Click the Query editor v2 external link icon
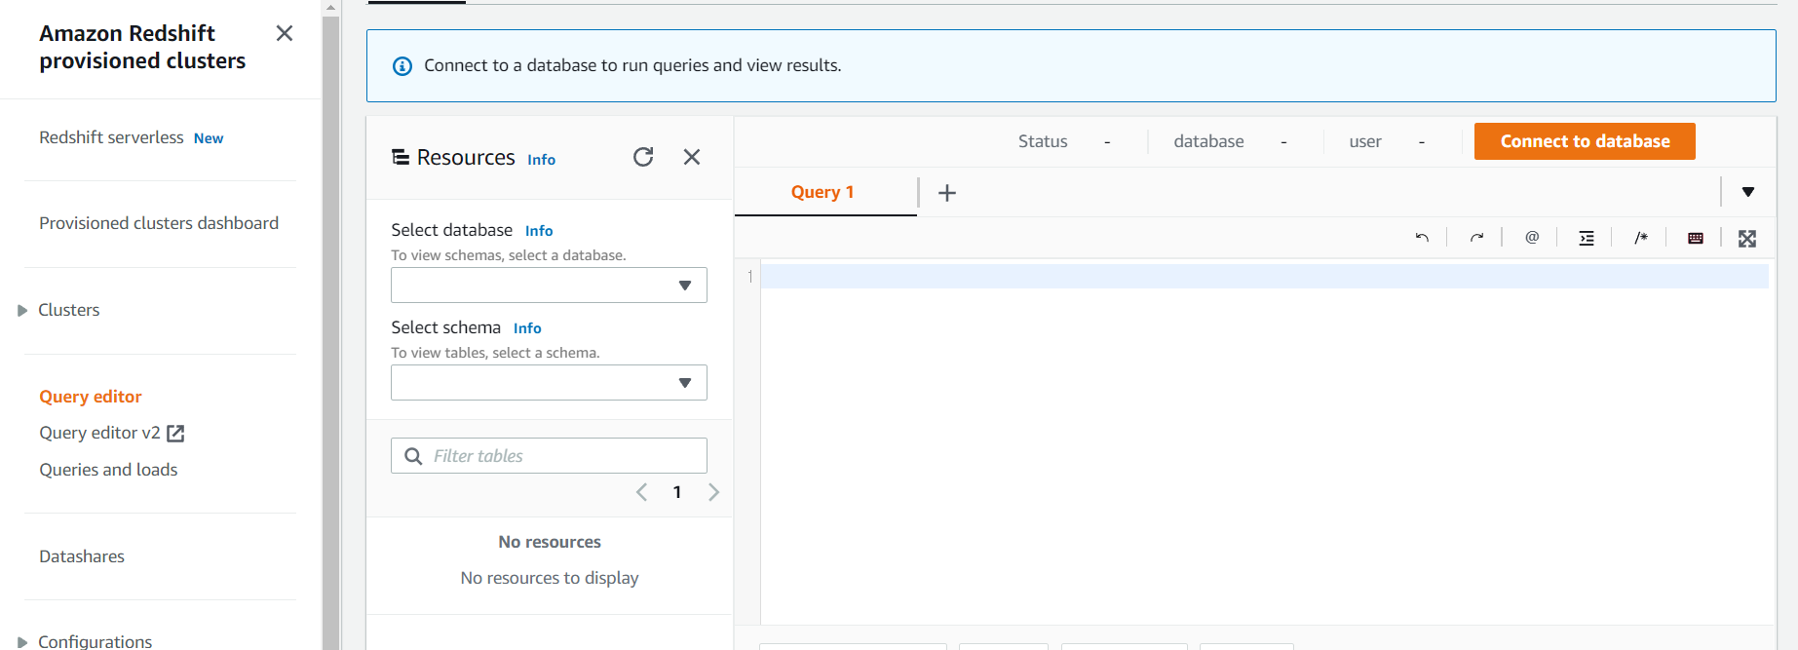 point(175,434)
